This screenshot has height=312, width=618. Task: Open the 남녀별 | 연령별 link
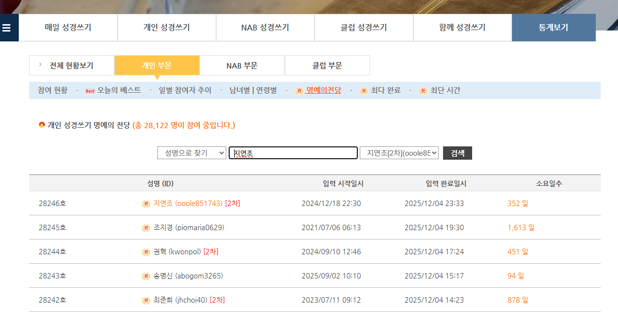(x=253, y=90)
